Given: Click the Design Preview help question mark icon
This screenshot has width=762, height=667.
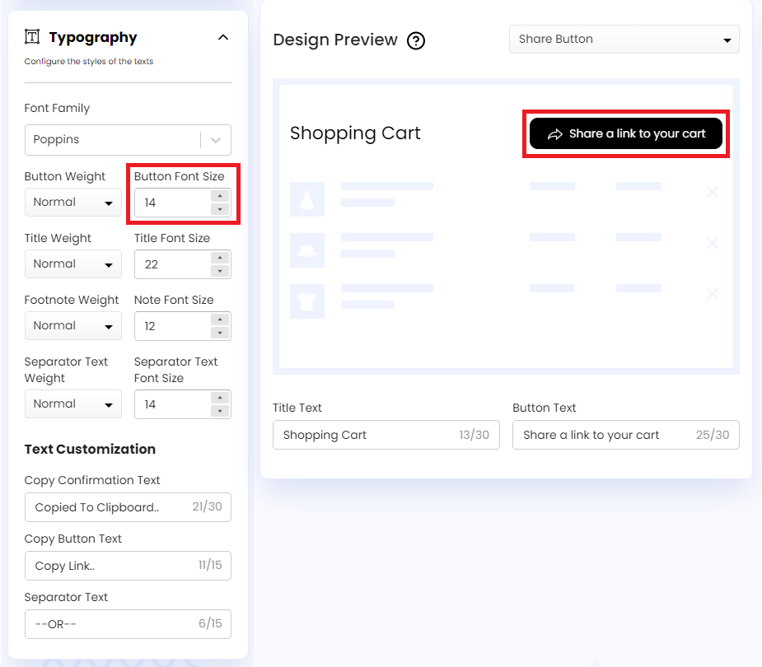Looking at the screenshot, I should [416, 40].
